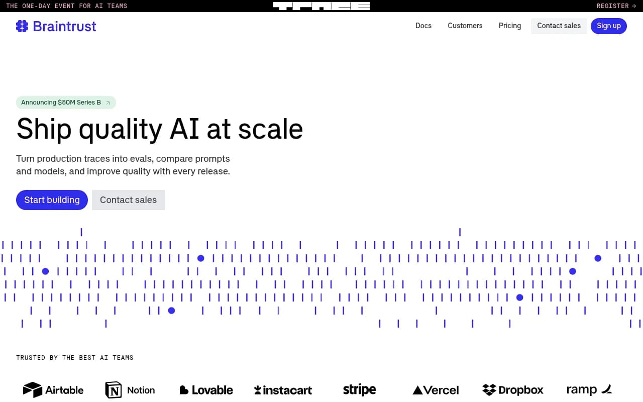Click a blue dot in the trace visualization
This screenshot has width=643, height=402.
pyautogui.click(x=200, y=258)
